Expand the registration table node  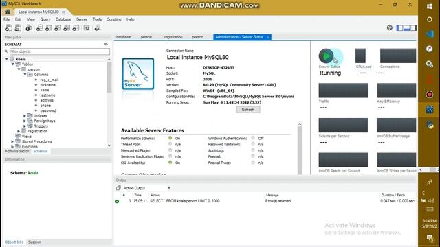19,131
